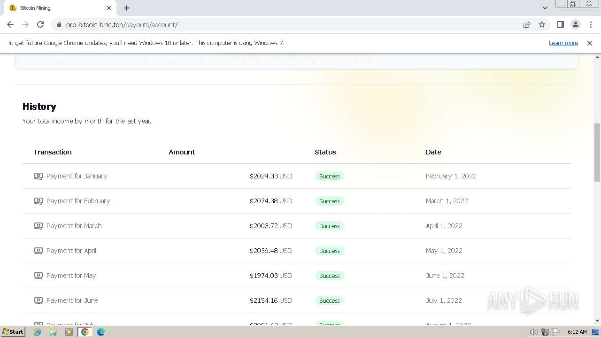The height and width of the screenshot is (338, 601).
Task: Click the Success badge for May
Action: point(330,276)
